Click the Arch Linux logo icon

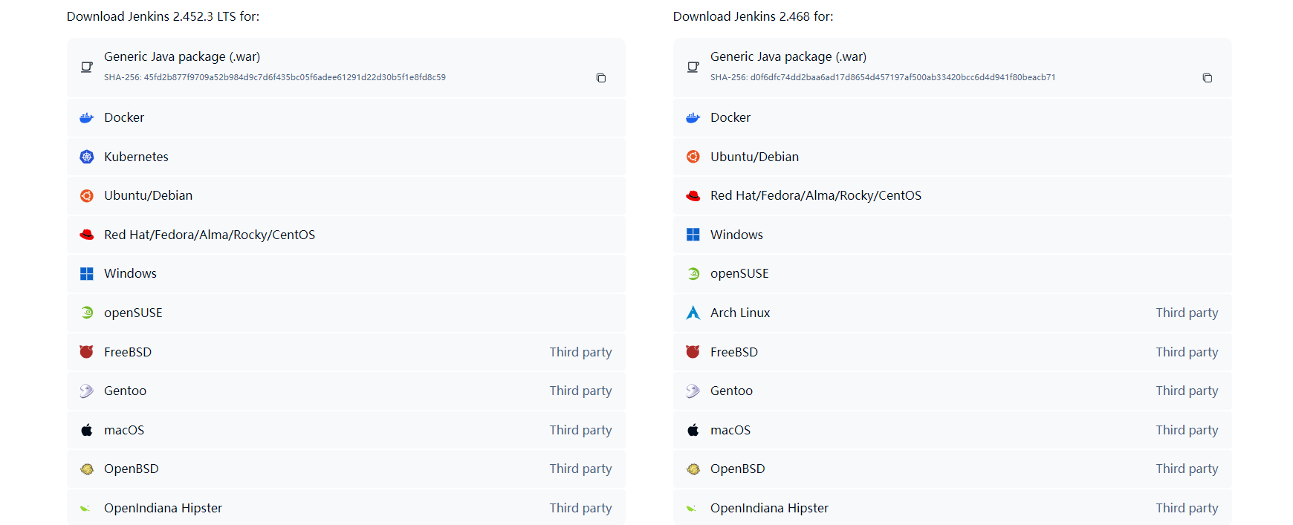(x=693, y=313)
